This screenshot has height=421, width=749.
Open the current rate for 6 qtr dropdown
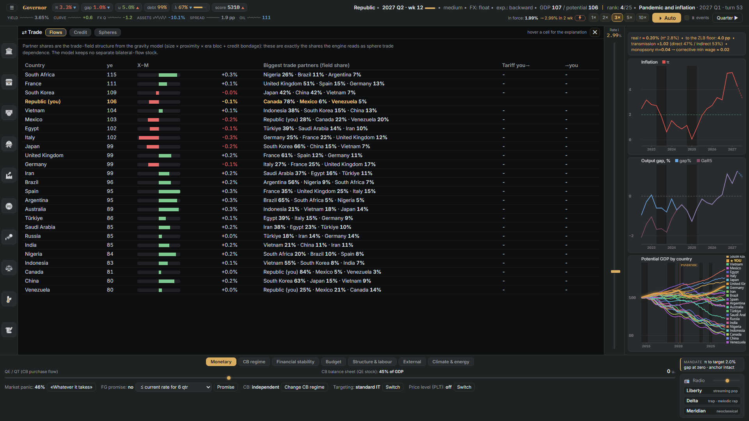coord(175,387)
